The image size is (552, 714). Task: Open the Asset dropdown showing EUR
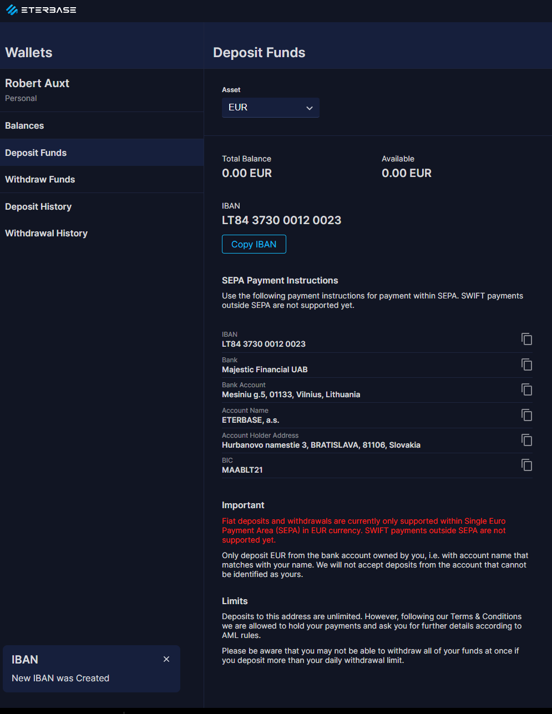pyautogui.click(x=271, y=108)
